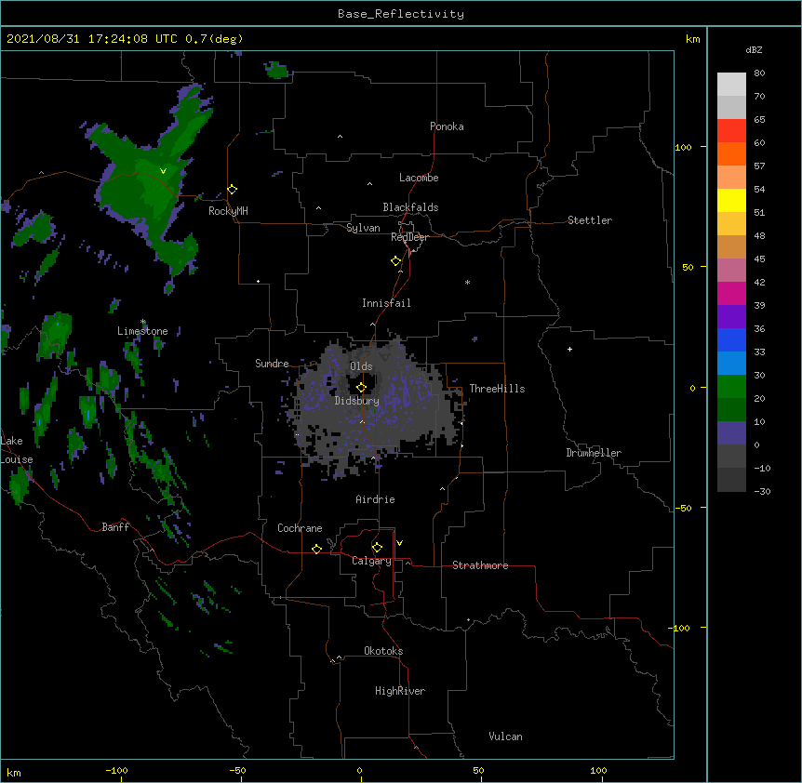Click the yellow diamond marker south of RedDeer
The height and width of the screenshot is (783, 802).
coord(396,261)
